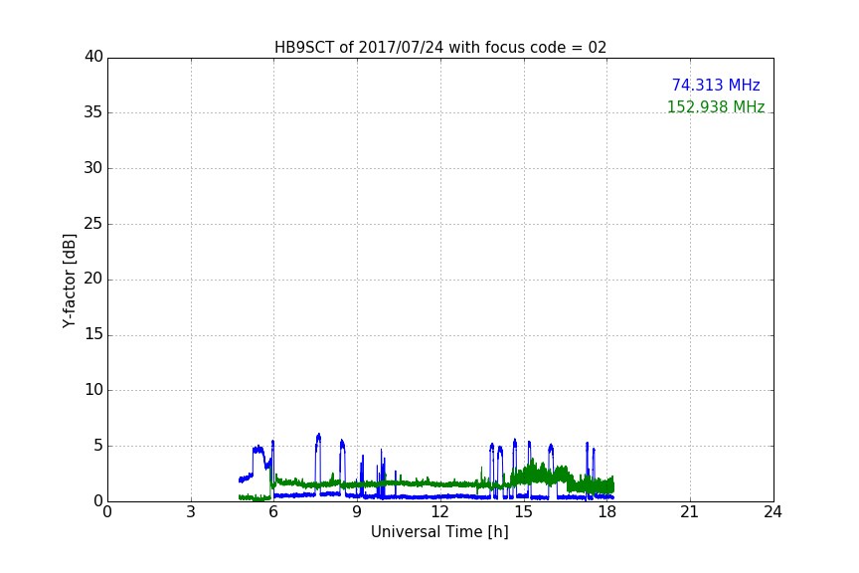Image resolution: width=859 pixels, height=573 pixels.
Task: Click the y-axis tick label 30
Action: tap(93, 168)
